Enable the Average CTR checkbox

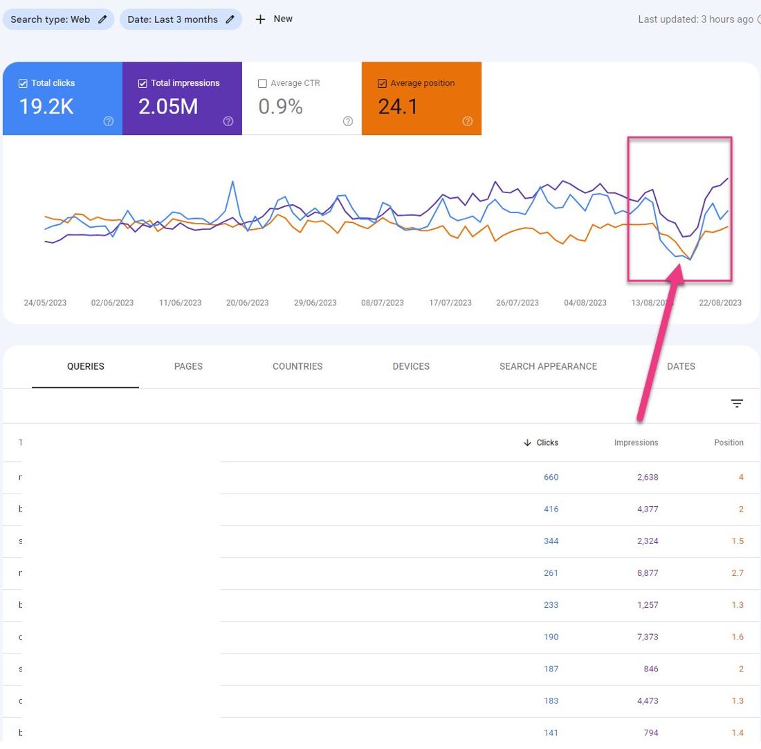pos(263,84)
